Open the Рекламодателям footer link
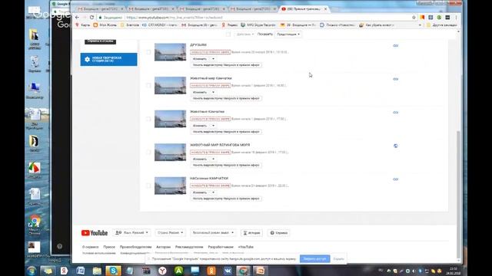This screenshot has width=492, height=276. pyautogui.click(x=189, y=247)
